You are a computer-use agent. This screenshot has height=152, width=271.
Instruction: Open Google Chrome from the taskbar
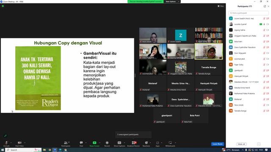[x=50, y=150]
